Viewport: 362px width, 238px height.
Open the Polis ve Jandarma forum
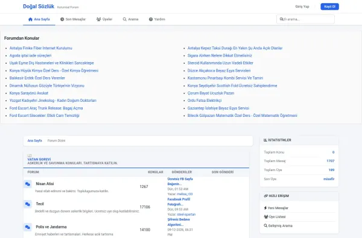[x=51, y=227]
